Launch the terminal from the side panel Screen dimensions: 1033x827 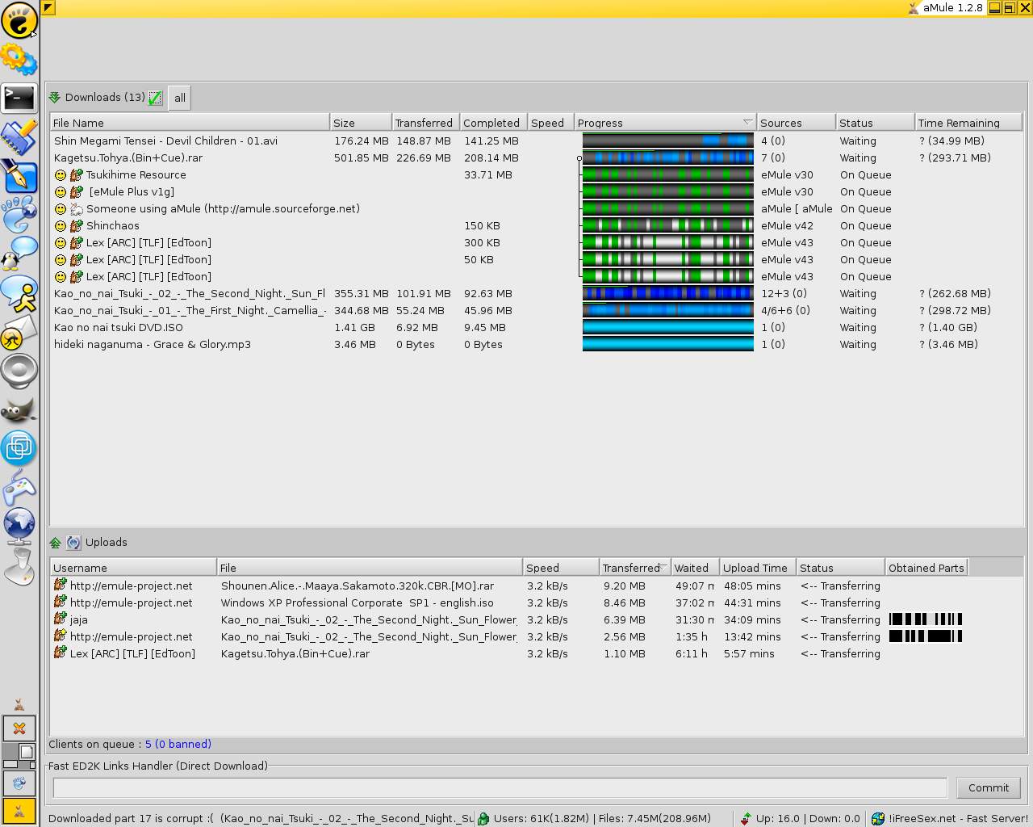(19, 98)
